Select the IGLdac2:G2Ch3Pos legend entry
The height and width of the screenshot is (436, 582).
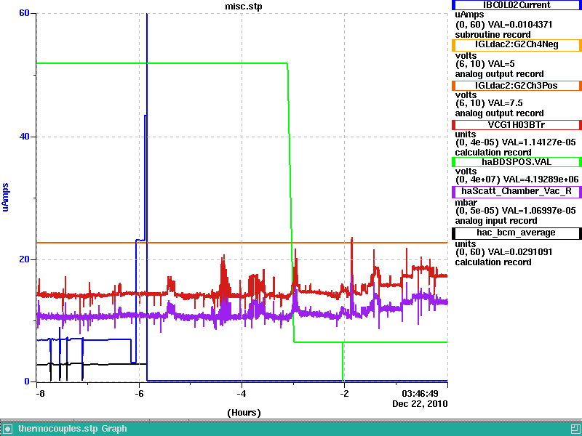coord(517,86)
